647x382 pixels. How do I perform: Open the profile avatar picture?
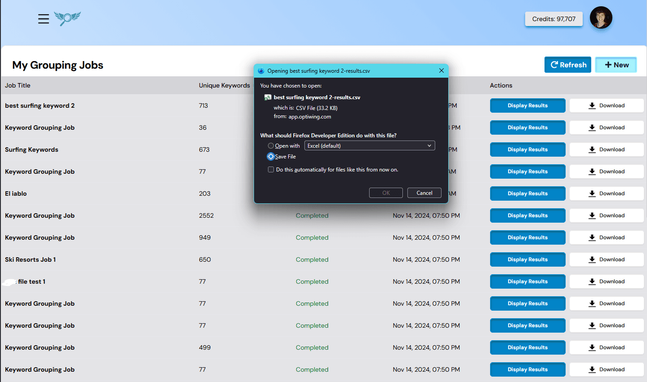(x=601, y=18)
